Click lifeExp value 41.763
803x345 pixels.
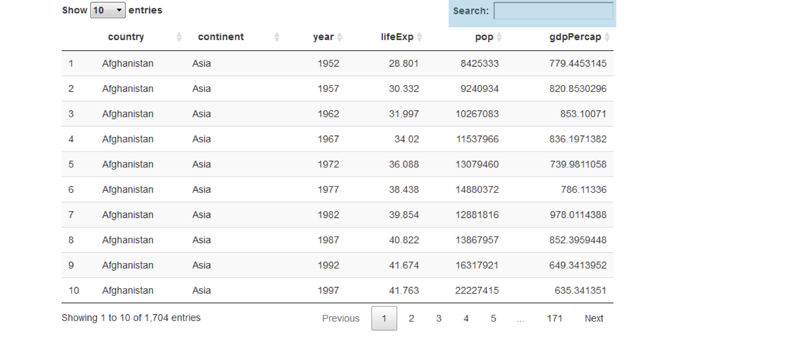[x=404, y=290]
